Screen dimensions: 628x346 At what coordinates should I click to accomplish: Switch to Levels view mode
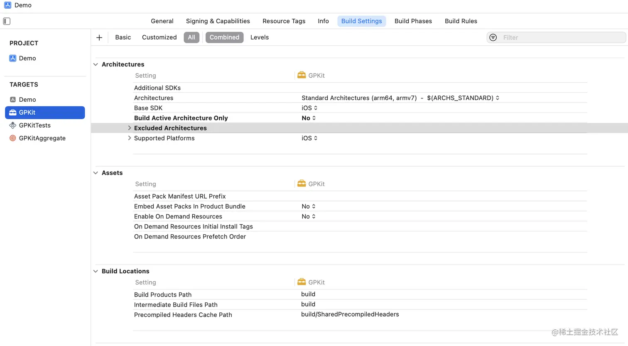[x=260, y=37]
